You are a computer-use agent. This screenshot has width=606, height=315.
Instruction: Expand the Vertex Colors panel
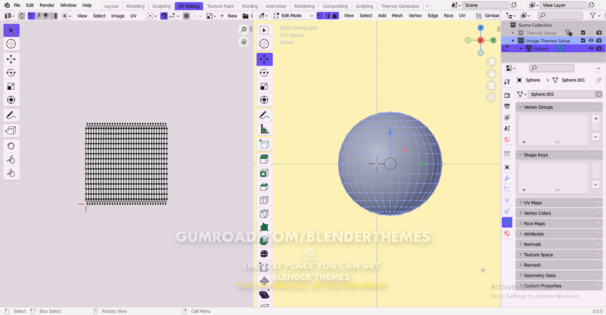click(559, 213)
